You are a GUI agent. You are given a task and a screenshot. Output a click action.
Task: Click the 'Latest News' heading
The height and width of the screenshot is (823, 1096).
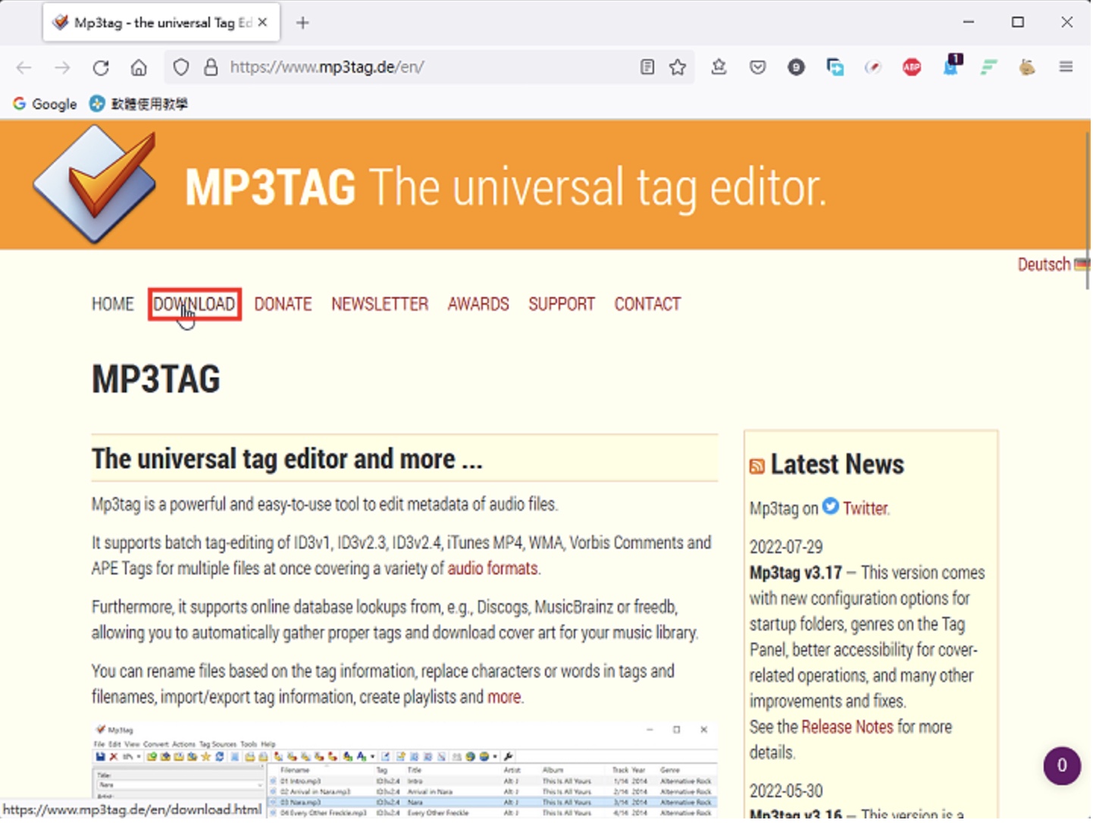click(841, 466)
